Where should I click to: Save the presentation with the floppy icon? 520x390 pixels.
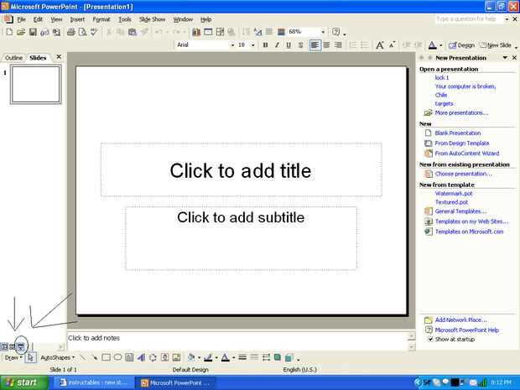coord(33,32)
